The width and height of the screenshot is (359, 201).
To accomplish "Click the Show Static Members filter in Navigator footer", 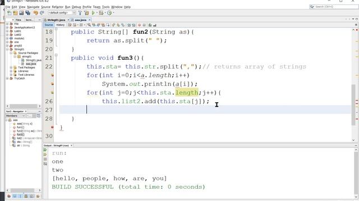I will (x=20, y=196).
